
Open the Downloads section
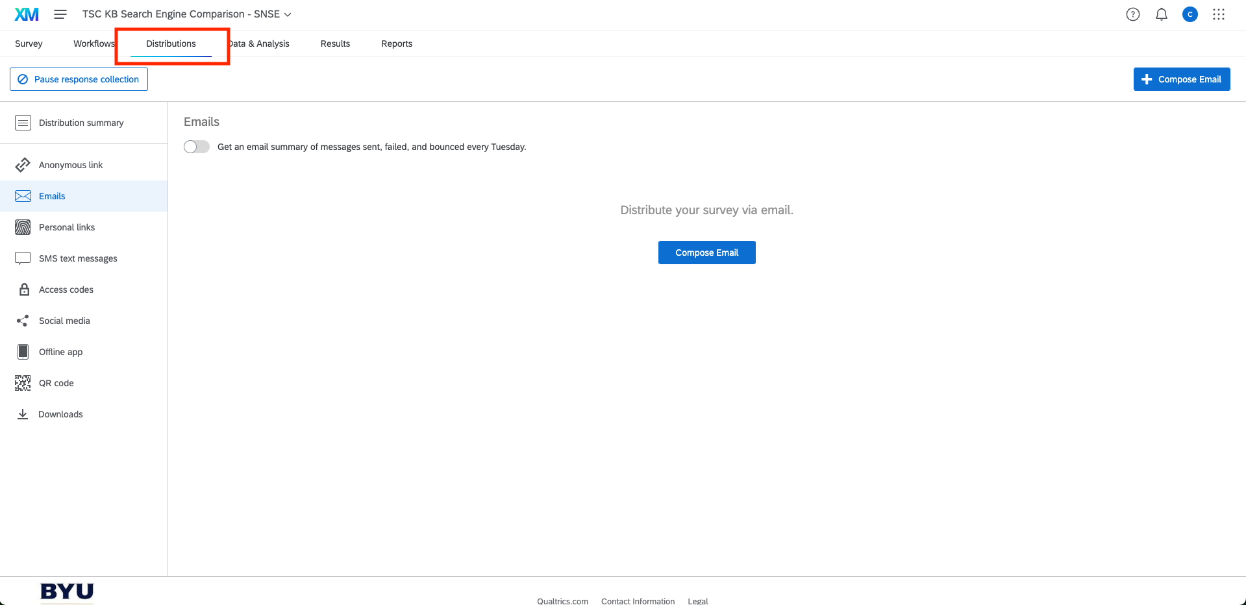pyautogui.click(x=60, y=414)
